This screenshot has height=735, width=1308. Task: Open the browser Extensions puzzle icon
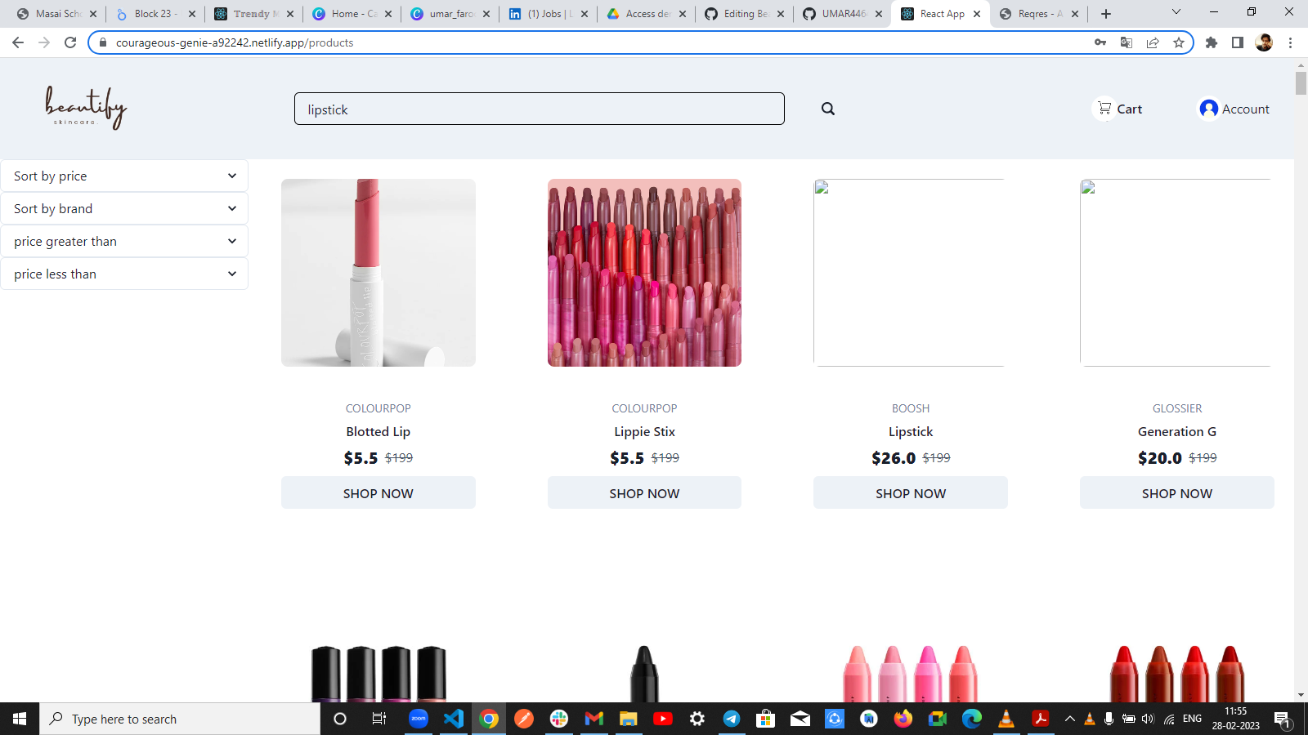click(1212, 42)
